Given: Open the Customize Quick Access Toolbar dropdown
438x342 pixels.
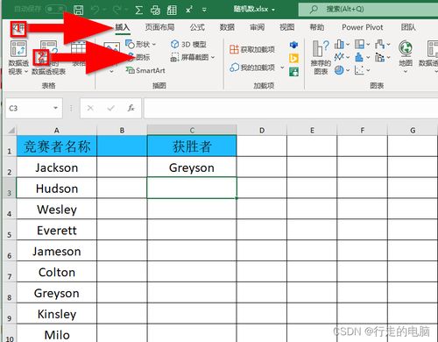Looking at the screenshot, I should coord(204,10).
